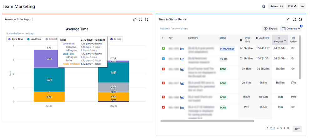Screen dimensions: 312x140
Task: Open the rows-per-page 10 dropdown
Action: point(297,129)
